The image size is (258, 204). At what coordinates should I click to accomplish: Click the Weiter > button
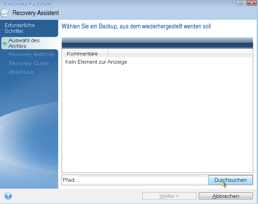pos(169,196)
